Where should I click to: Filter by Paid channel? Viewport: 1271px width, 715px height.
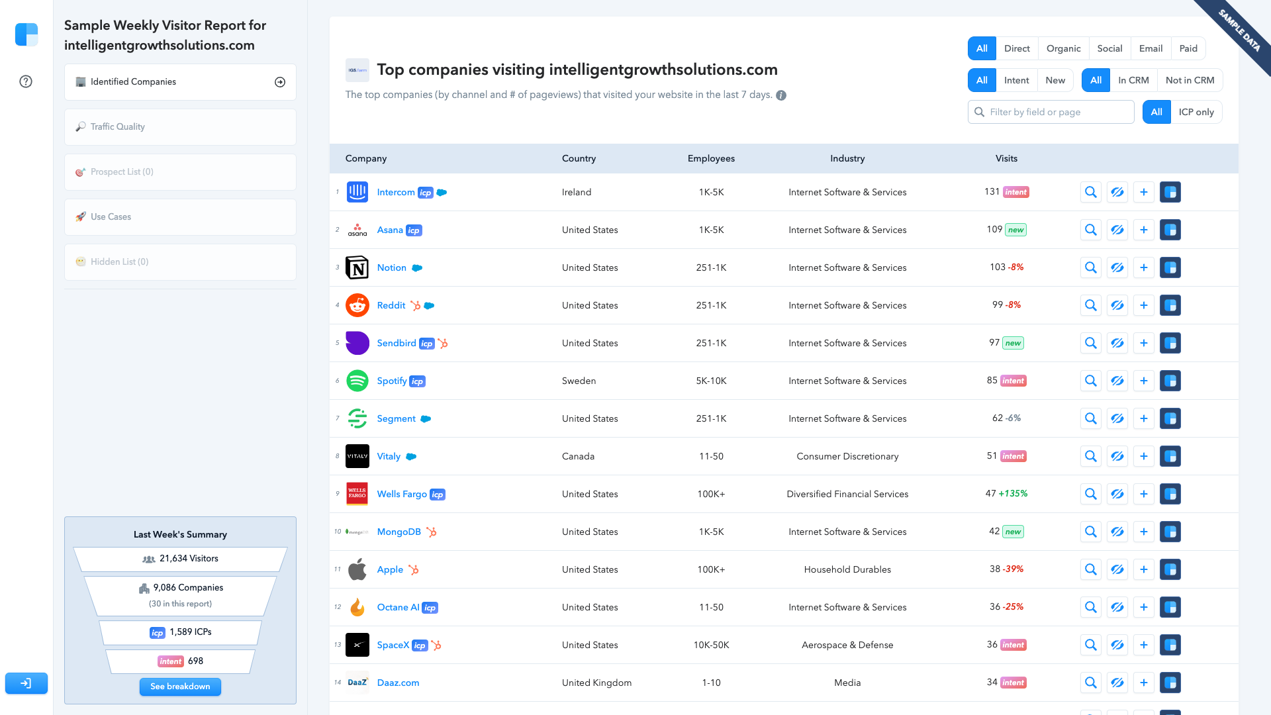coord(1188,48)
